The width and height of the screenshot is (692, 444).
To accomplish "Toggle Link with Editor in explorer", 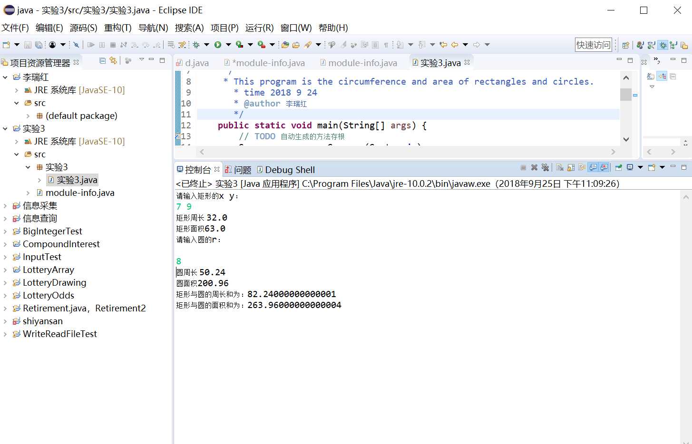I will (x=113, y=60).
